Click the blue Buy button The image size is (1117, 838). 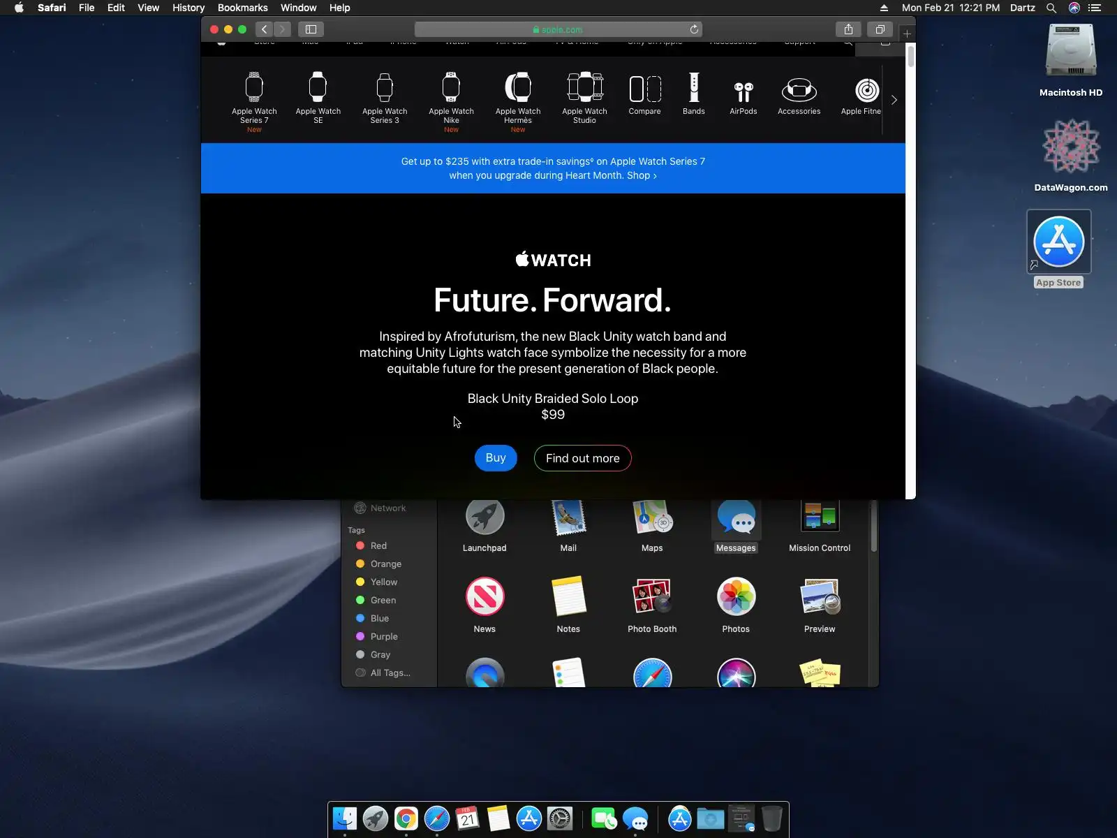(496, 458)
